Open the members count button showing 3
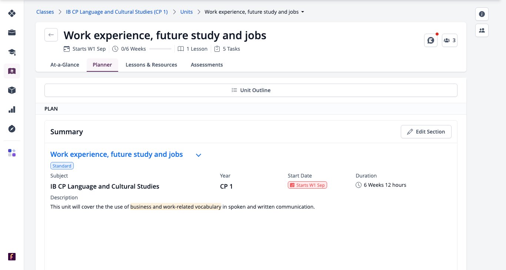This screenshot has height=270, width=506. [450, 40]
